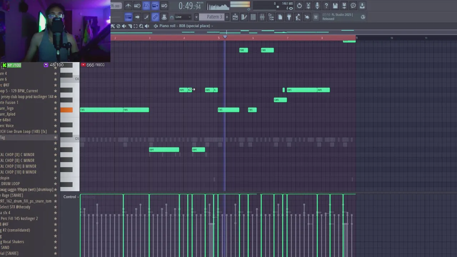Open the audio editor scissors icon
Screen dimensions: 457x257
click(x=308, y=6)
